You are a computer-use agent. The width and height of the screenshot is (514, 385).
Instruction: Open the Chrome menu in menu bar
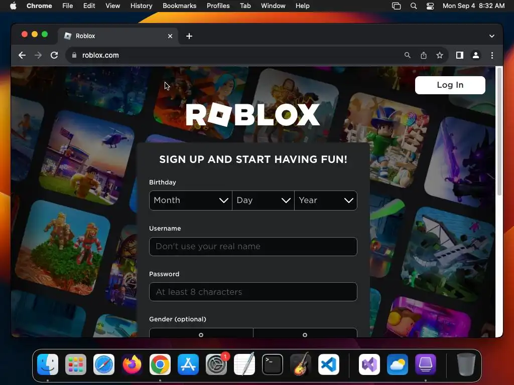click(39, 6)
